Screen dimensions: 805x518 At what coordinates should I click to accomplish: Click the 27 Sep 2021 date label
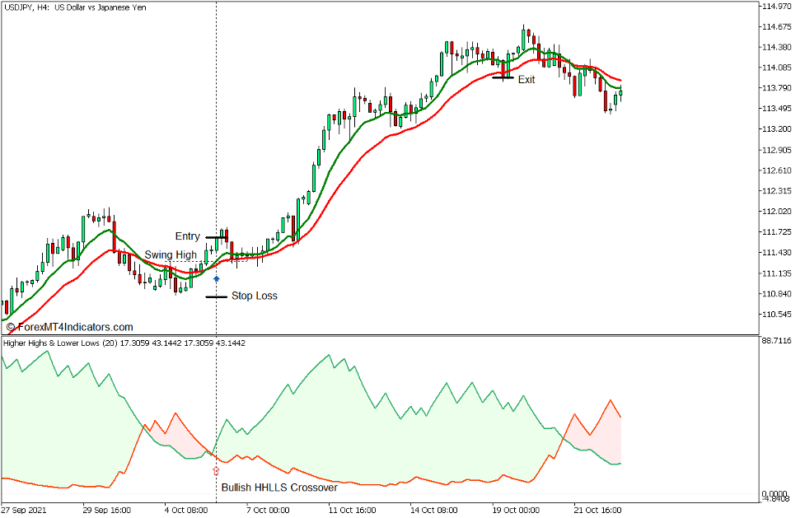point(25,510)
